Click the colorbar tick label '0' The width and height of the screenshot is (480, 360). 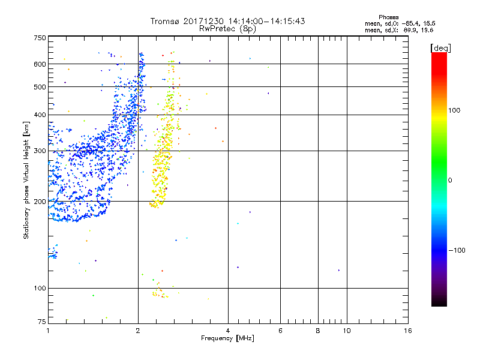click(450, 180)
